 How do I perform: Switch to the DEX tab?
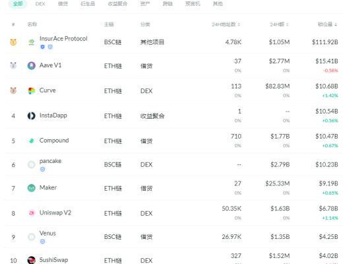pos(40,4)
